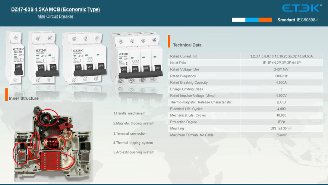Screen dimensions: 328x185
Task: Click the 'Mini Circuit Breaker' subtitle
Action: (55, 16)
